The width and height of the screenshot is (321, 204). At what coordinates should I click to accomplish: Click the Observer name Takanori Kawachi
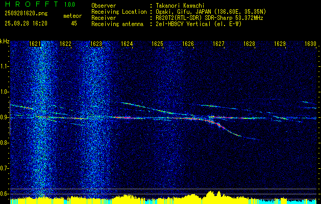tap(180, 6)
